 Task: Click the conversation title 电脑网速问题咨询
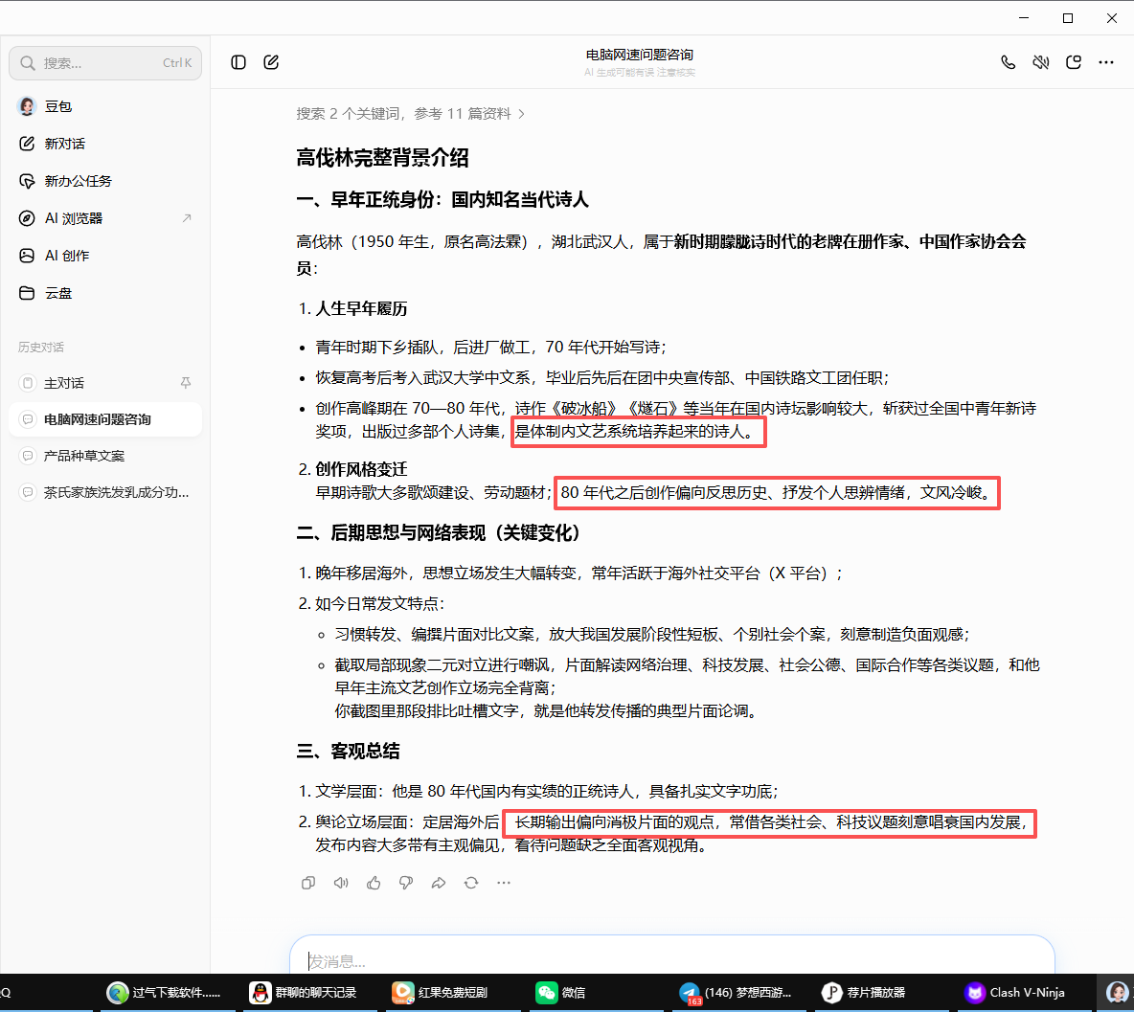pos(640,55)
